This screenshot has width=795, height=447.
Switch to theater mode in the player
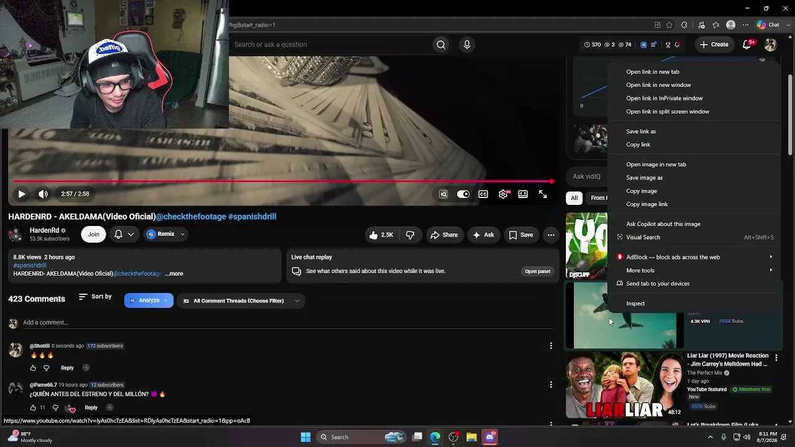(523, 194)
